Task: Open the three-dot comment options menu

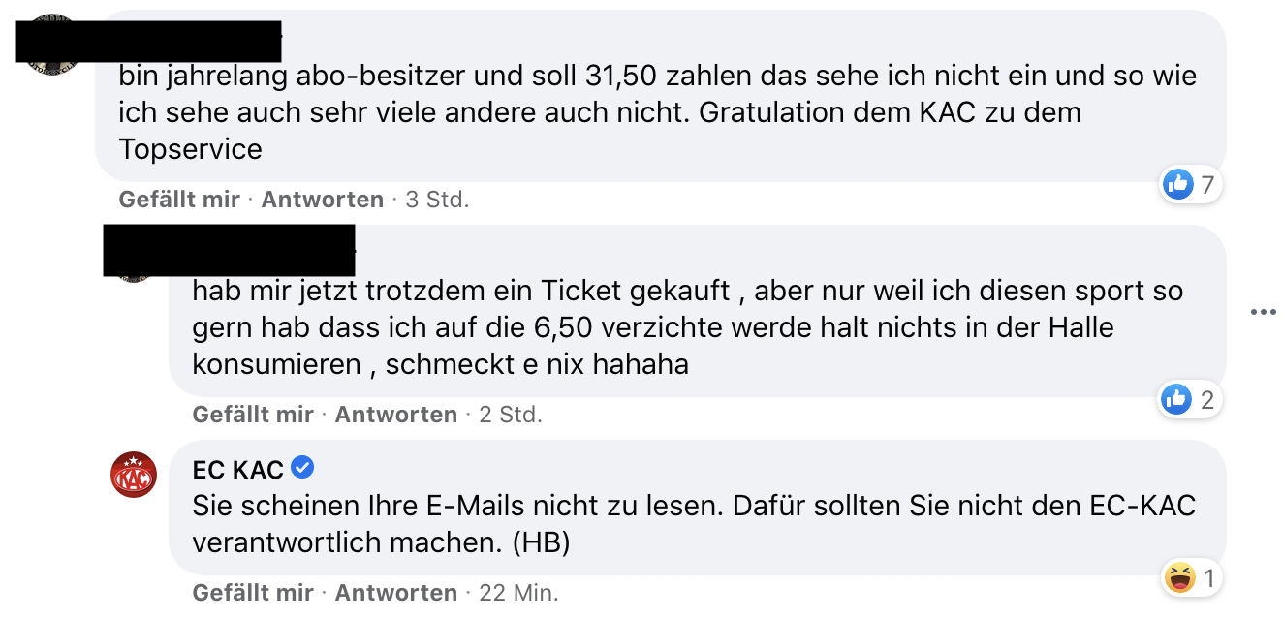Action: coord(1263,312)
